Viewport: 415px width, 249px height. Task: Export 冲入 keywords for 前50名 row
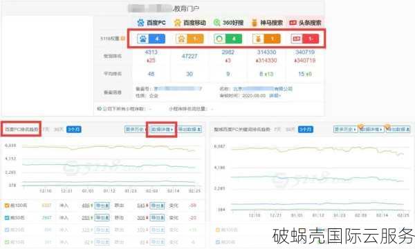102,218
